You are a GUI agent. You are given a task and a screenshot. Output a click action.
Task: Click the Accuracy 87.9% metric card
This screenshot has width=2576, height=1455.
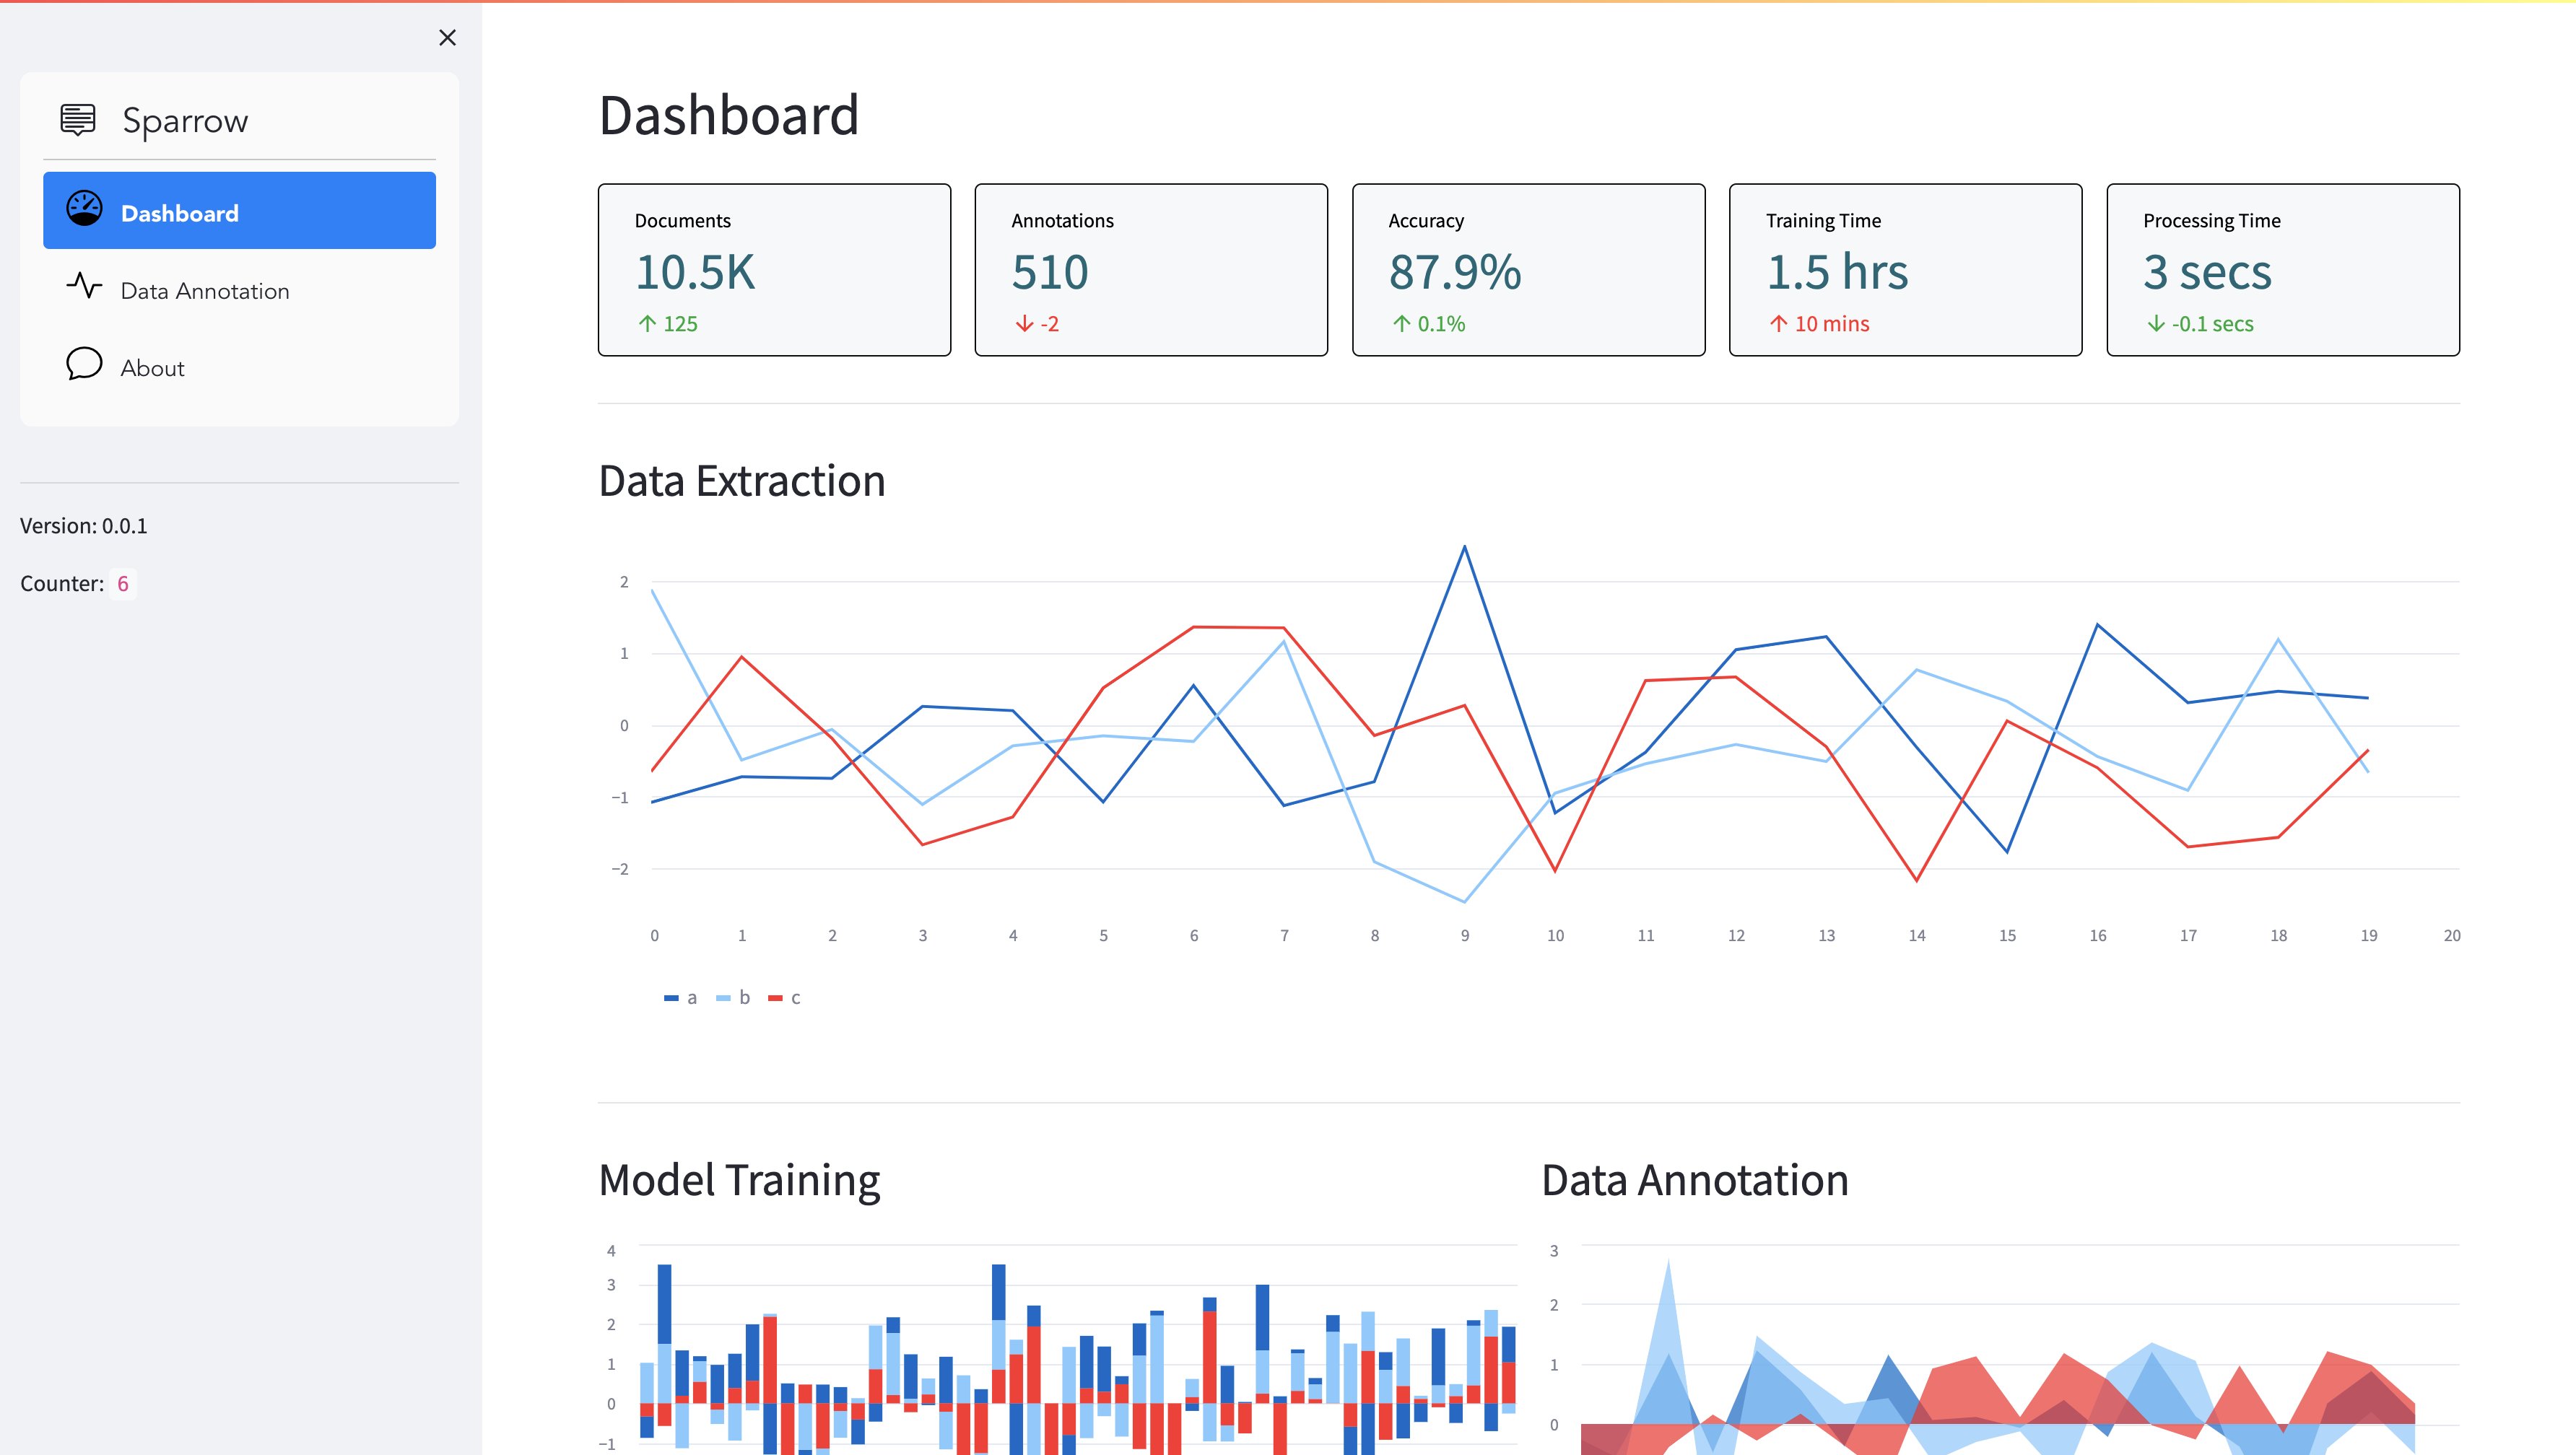[x=1528, y=270]
